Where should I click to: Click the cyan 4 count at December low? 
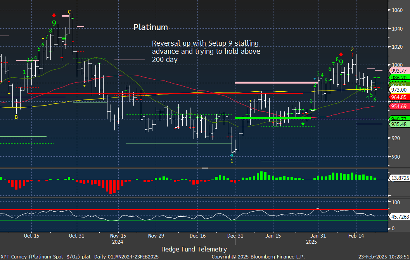pyautogui.click(x=232, y=156)
